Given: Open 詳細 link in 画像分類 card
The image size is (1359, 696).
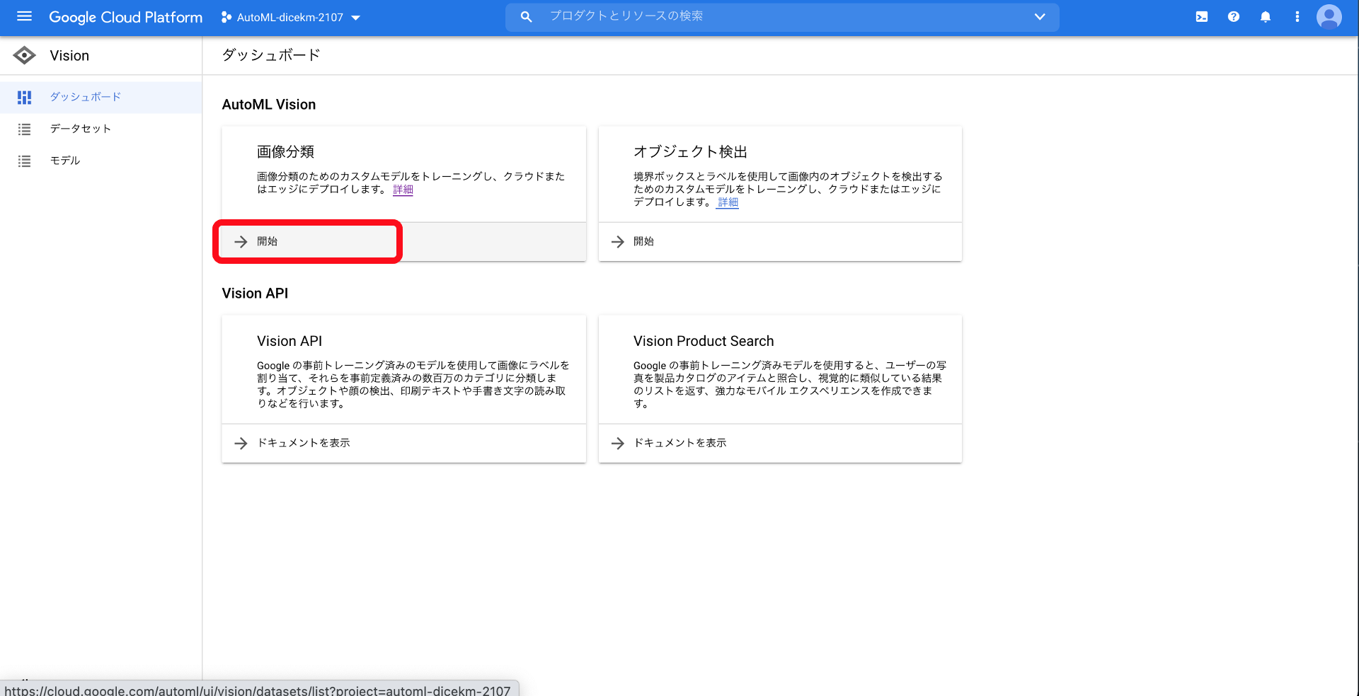Looking at the screenshot, I should 403,190.
